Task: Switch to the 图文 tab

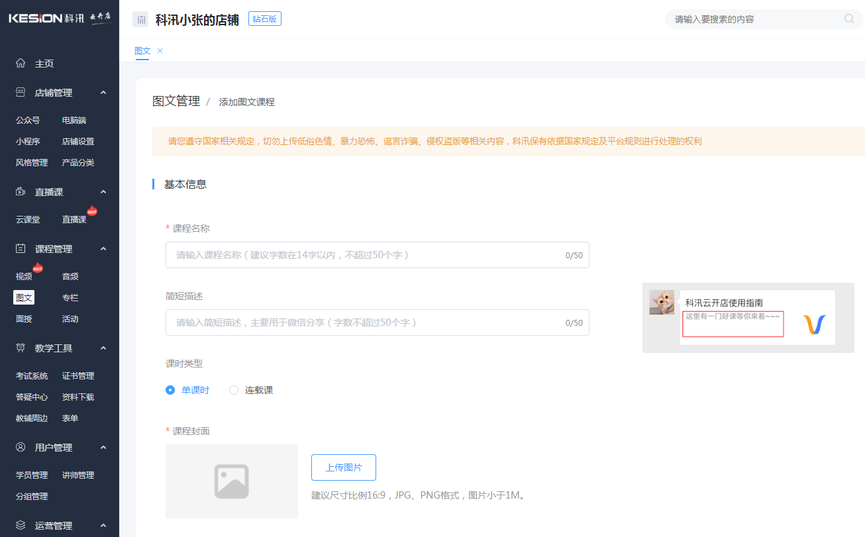Action: coord(142,50)
